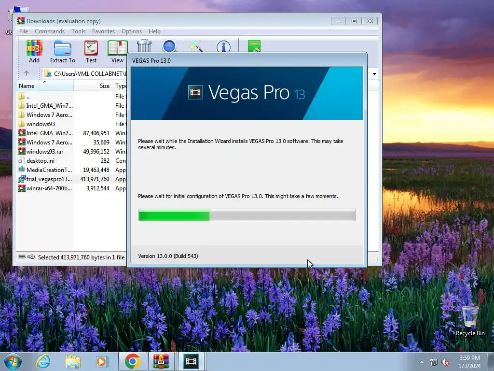Open the Options menu
The width and height of the screenshot is (494, 371).
pos(131,31)
